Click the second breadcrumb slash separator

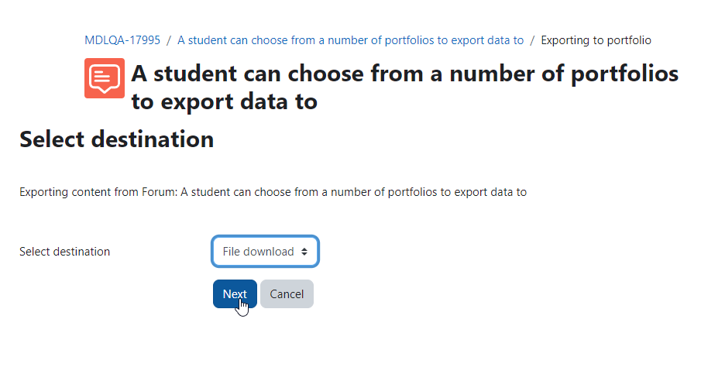[x=532, y=40]
